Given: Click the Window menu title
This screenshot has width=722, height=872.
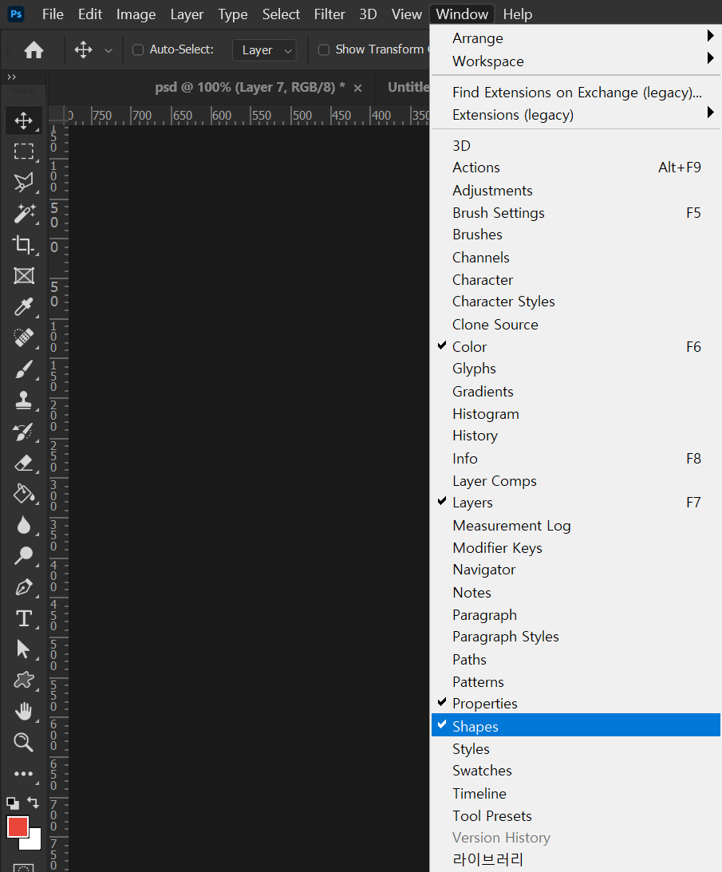Looking at the screenshot, I should tap(462, 14).
